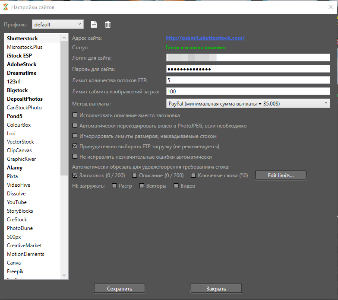Select DepositPhotos in the site list
Screen dimensions: 338x300
[x=32, y=99]
